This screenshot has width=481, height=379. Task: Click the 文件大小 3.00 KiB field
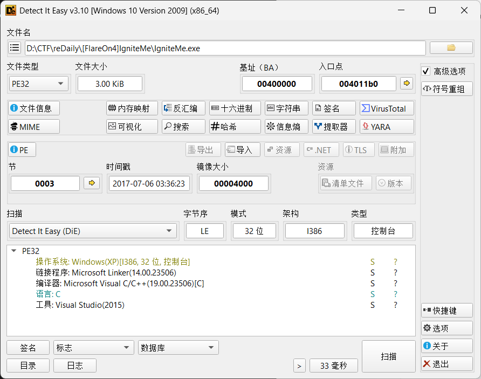coord(110,84)
